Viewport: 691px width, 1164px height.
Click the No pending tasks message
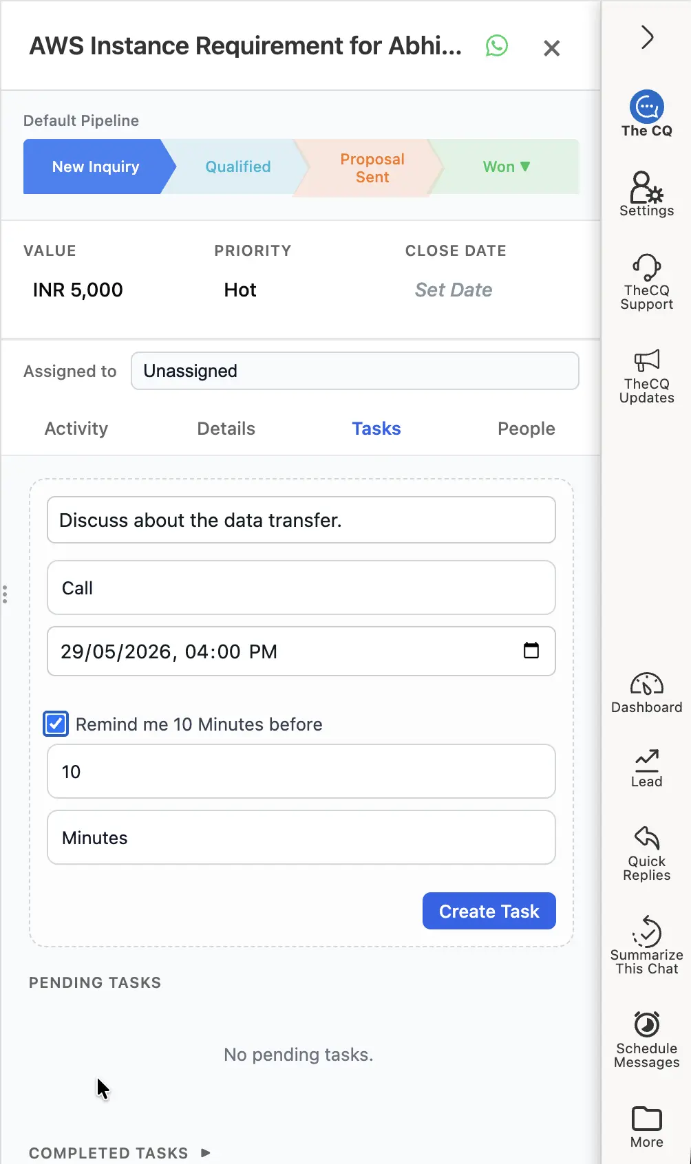point(299,1055)
